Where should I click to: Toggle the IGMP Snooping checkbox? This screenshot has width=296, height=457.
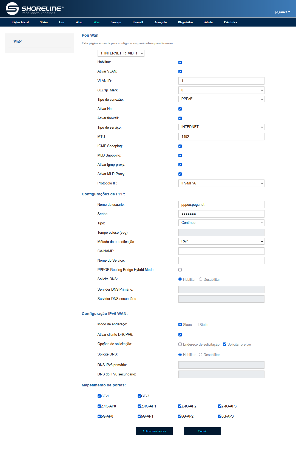click(x=180, y=146)
